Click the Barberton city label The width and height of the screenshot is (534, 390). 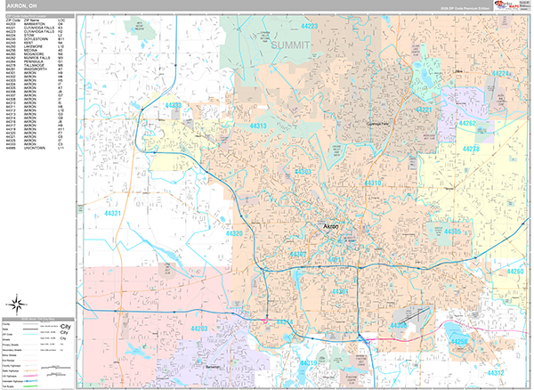[x=213, y=367]
